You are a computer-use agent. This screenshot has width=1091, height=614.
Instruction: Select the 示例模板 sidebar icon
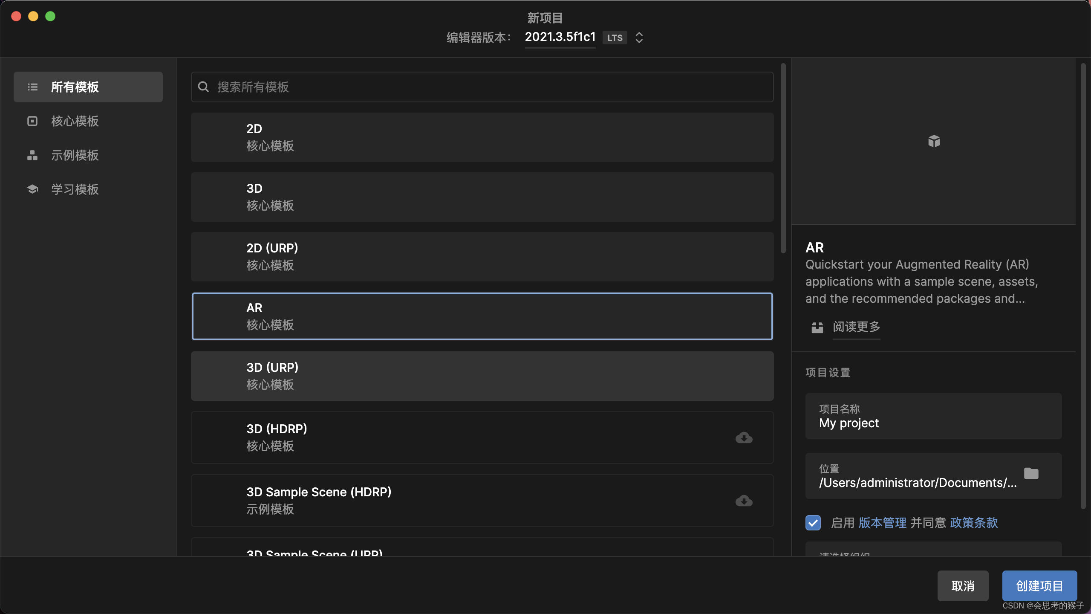point(32,155)
